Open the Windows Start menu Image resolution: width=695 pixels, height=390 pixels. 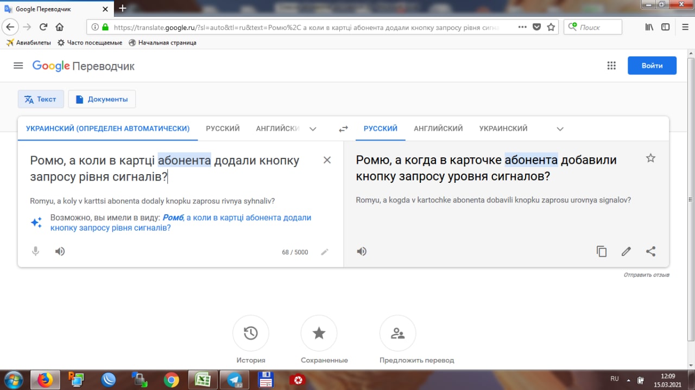12,379
